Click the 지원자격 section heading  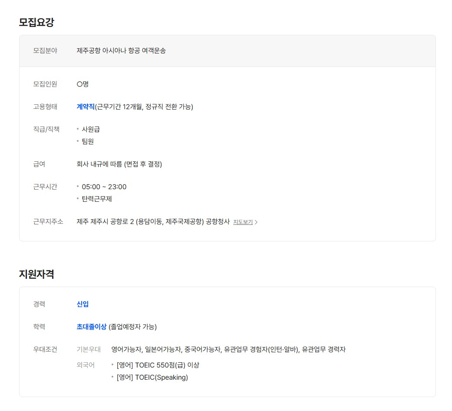(36, 274)
